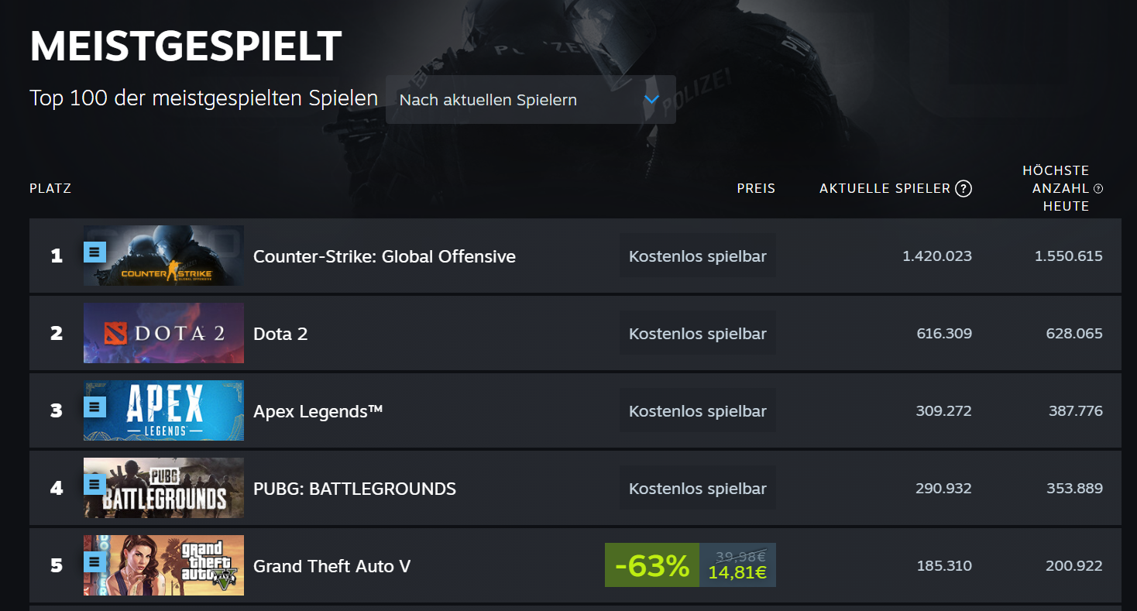Open Grand Theft Auto V title

(x=331, y=566)
